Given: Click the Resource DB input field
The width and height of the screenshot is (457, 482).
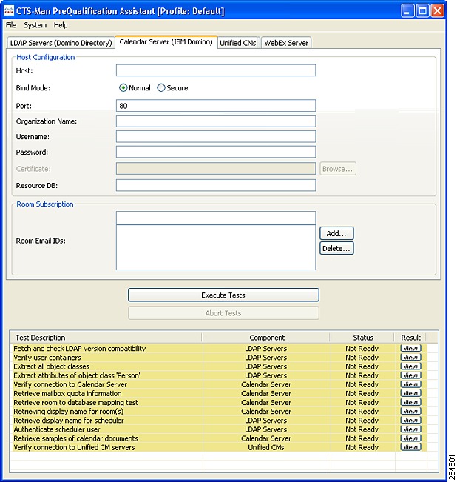Looking at the screenshot, I should coord(216,185).
